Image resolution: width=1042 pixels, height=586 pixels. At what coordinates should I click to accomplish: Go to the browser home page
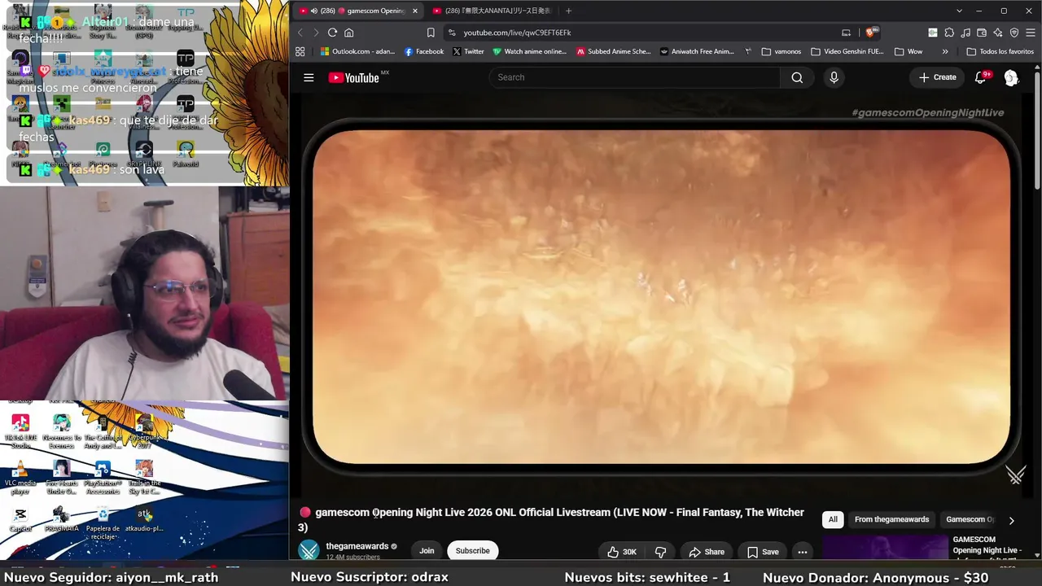click(348, 33)
